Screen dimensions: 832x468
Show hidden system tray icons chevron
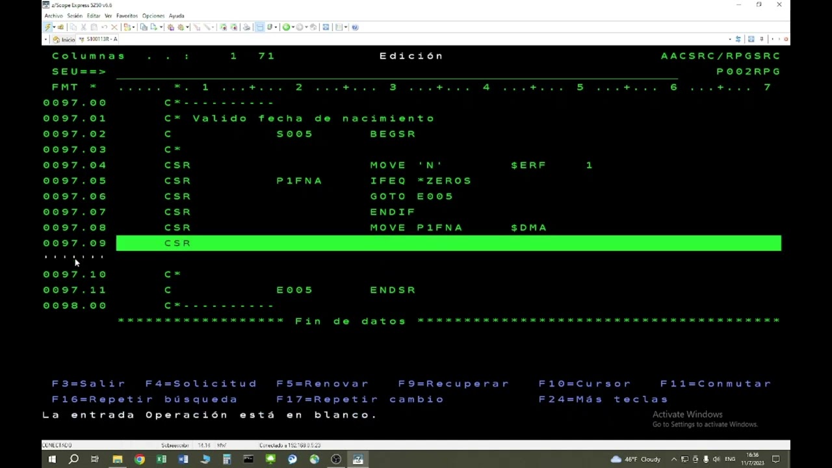tap(673, 459)
